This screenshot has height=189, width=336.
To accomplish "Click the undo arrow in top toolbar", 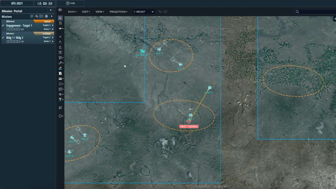I will point(160,12).
